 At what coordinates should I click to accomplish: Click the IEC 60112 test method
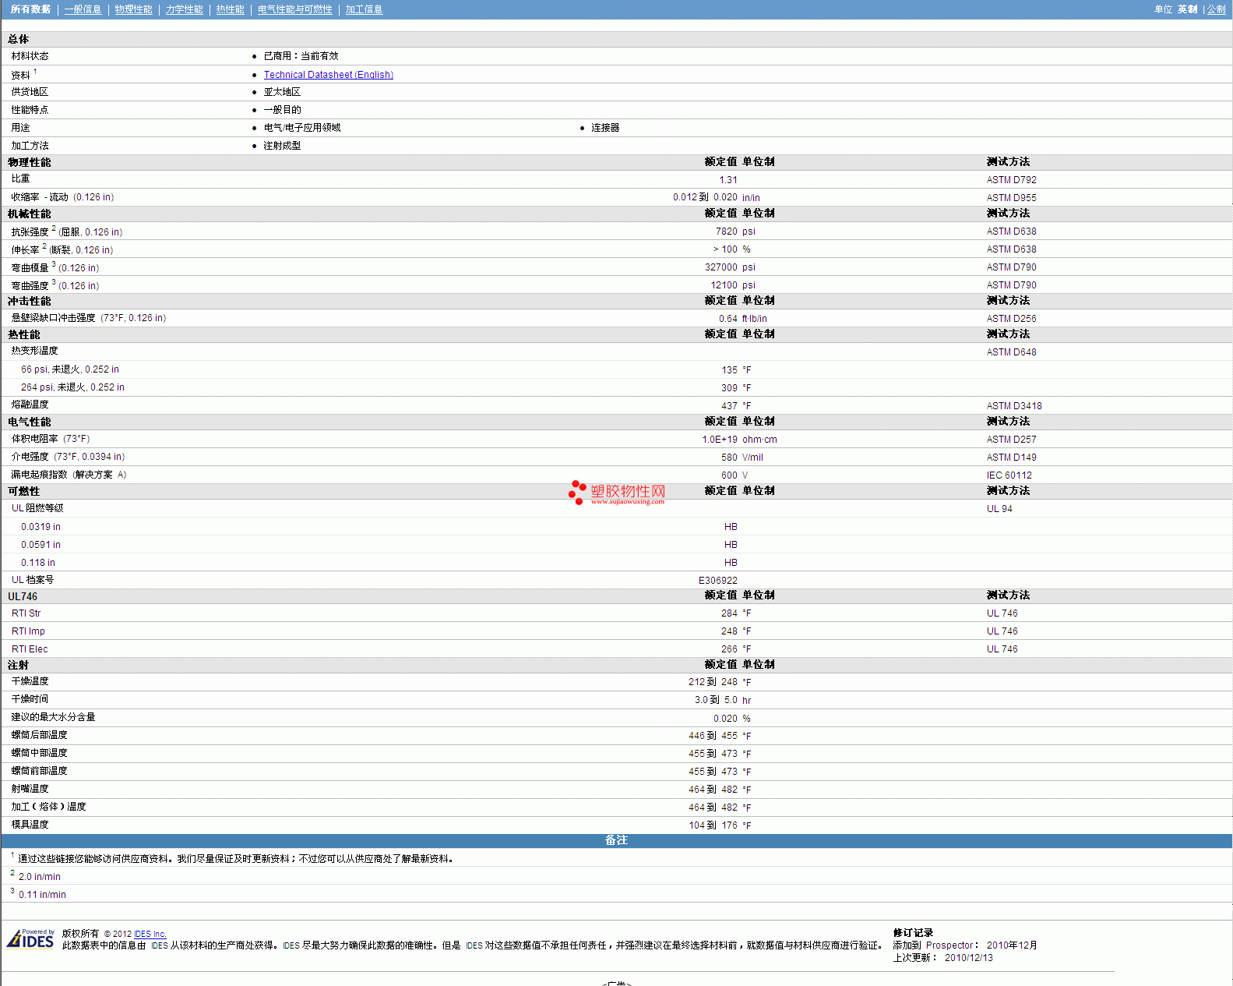1009,475
